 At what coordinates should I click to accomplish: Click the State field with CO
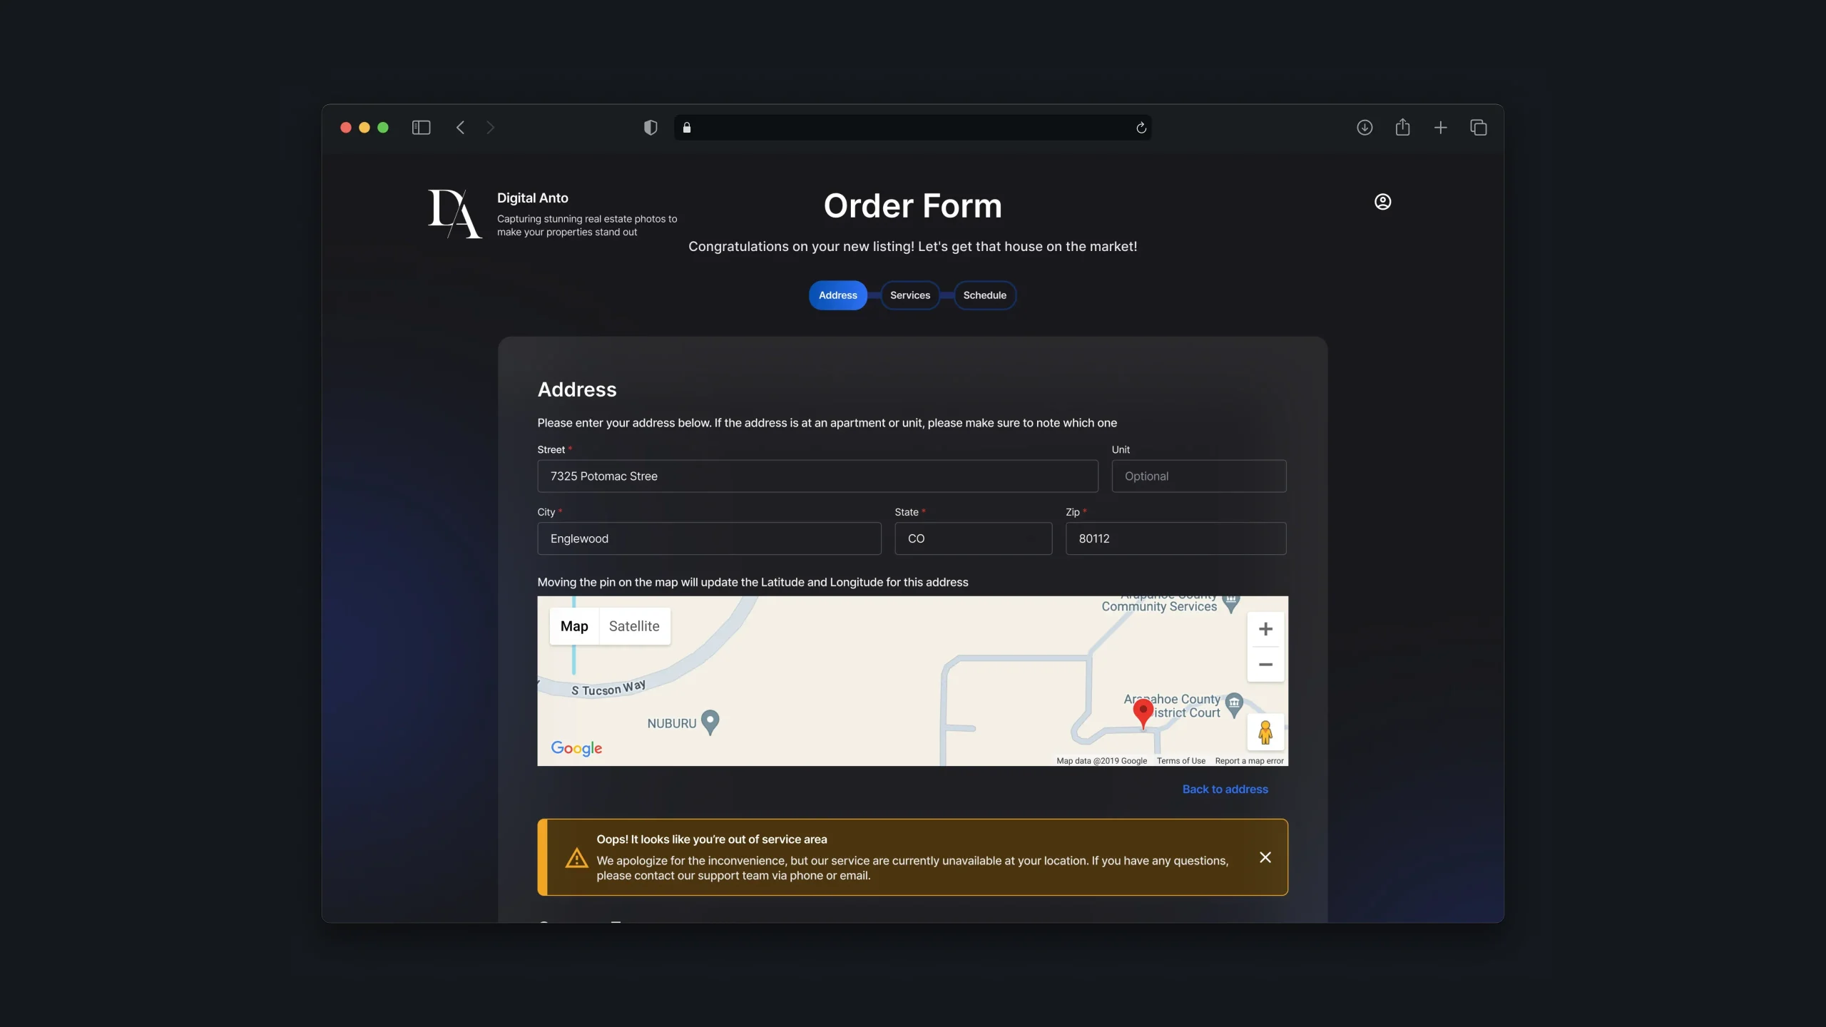click(973, 538)
